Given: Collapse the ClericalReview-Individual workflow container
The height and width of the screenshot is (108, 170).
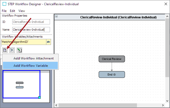Looking at the screenshot, I should click(x=56, y=17).
